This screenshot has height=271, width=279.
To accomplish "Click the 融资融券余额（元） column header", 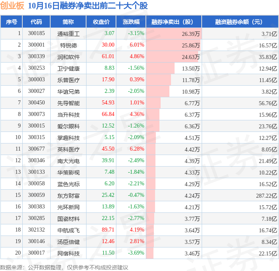I will (240, 22).
